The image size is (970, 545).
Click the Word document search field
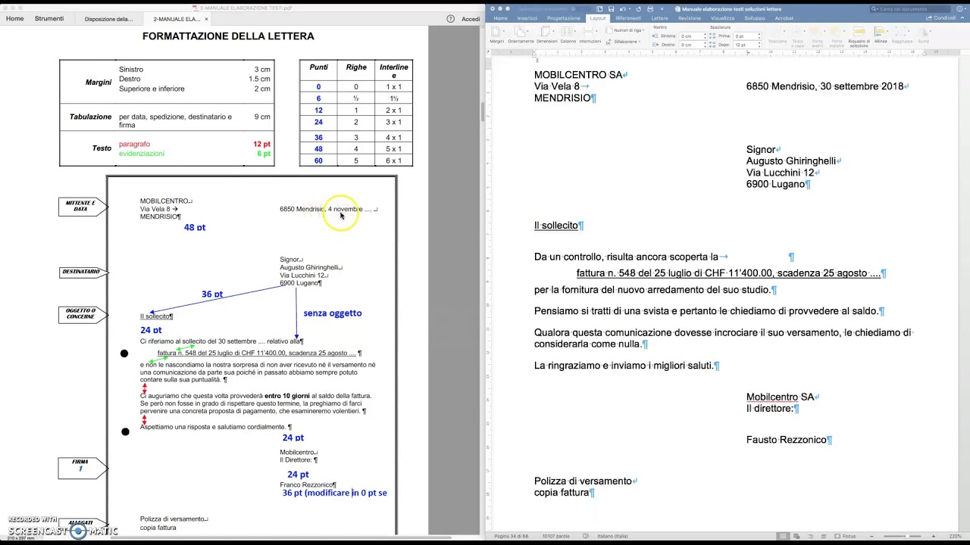912,9
